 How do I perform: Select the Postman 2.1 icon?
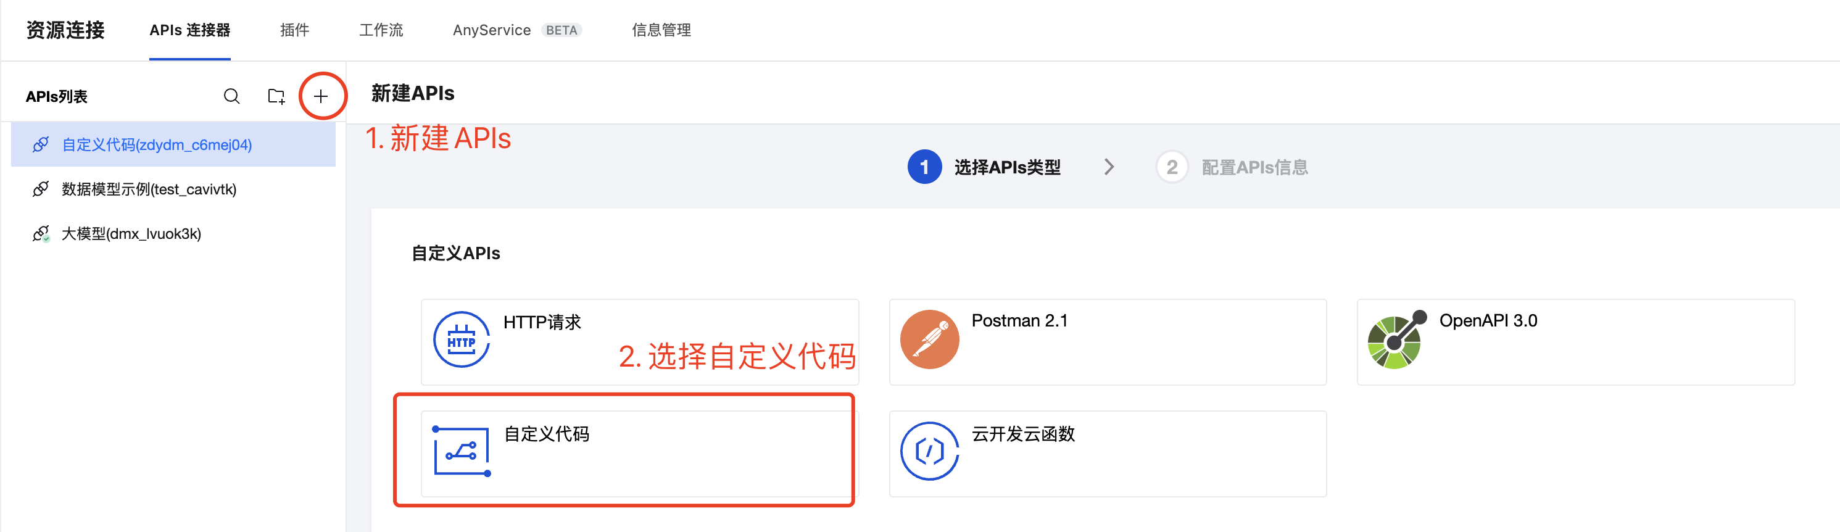(929, 339)
